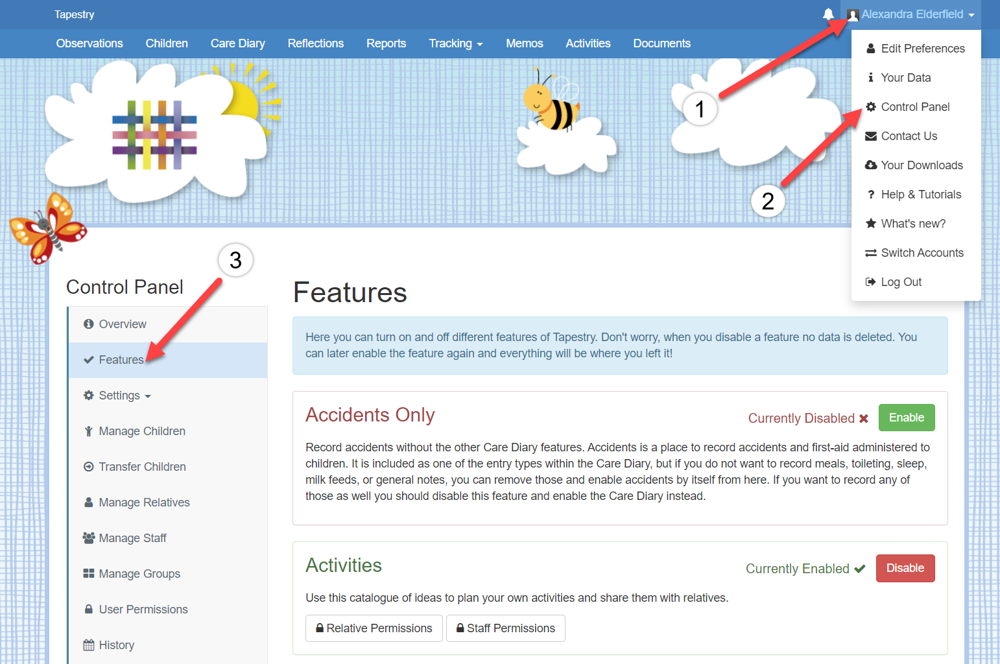1000x664 pixels.
Task: Click the notification bell icon
Action: pyautogui.click(x=828, y=14)
